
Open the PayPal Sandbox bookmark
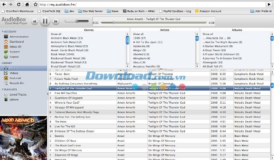point(175,11)
